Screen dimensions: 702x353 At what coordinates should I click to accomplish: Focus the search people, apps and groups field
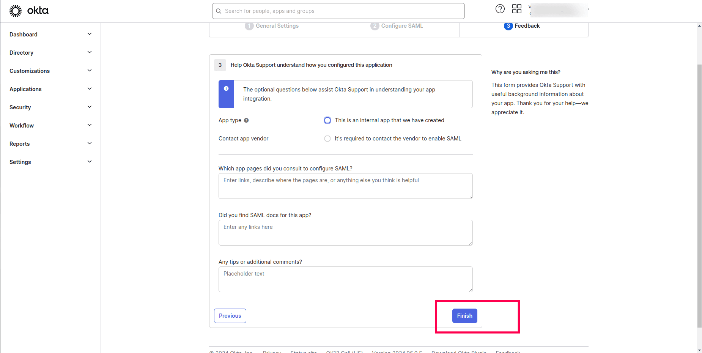click(342, 11)
